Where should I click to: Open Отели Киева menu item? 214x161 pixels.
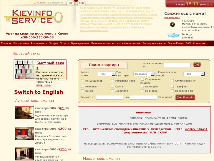point(175,43)
